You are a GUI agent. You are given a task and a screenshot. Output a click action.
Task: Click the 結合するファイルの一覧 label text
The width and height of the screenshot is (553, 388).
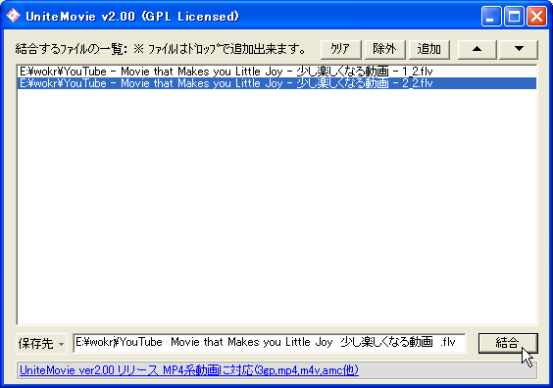pos(71,49)
